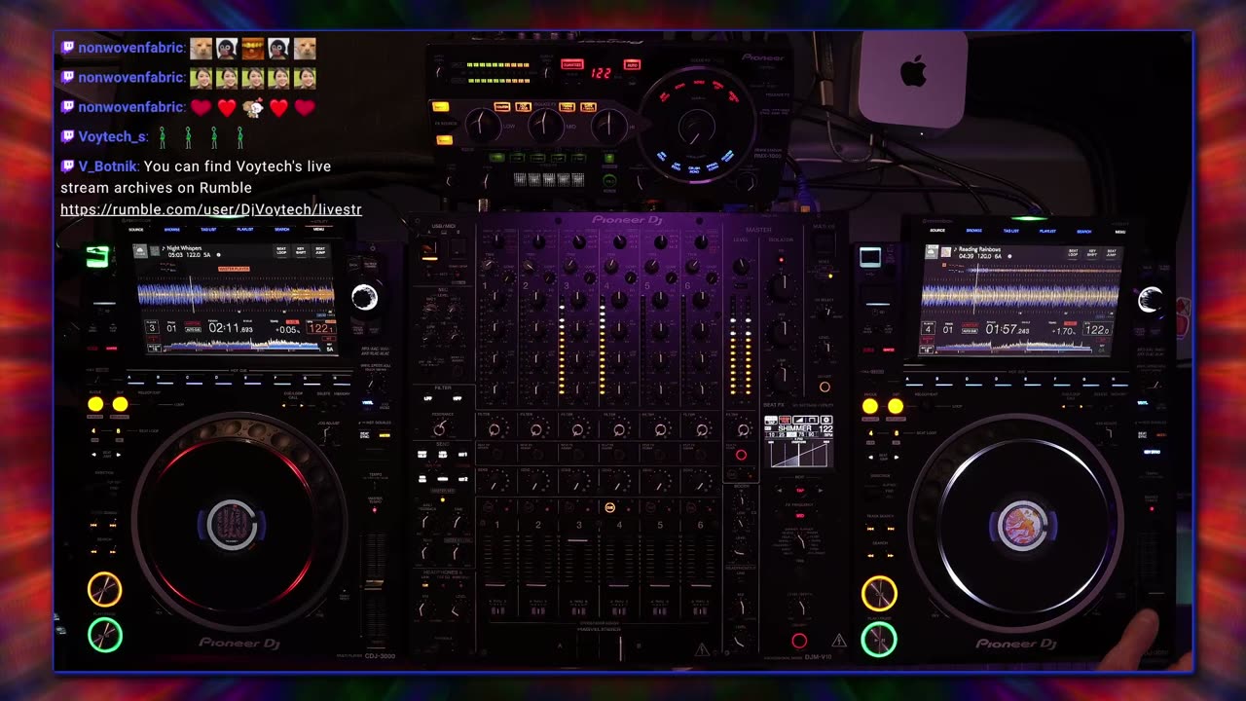Tap BEAT LOOP touch button on left CDJ
The height and width of the screenshot is (701, 1246).
(281, 251)
